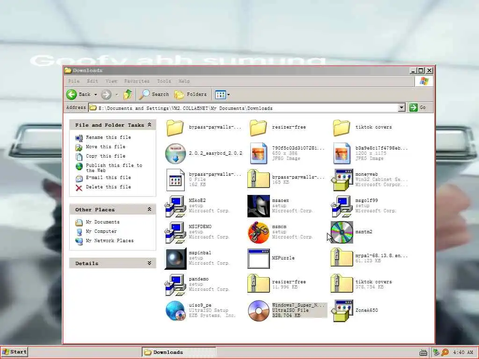Select the msmcm motocross icon
The image size is (479, 359).
coord(258,232)
